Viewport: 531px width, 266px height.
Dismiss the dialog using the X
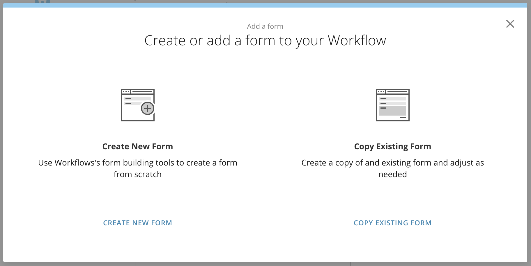[510, 24]
